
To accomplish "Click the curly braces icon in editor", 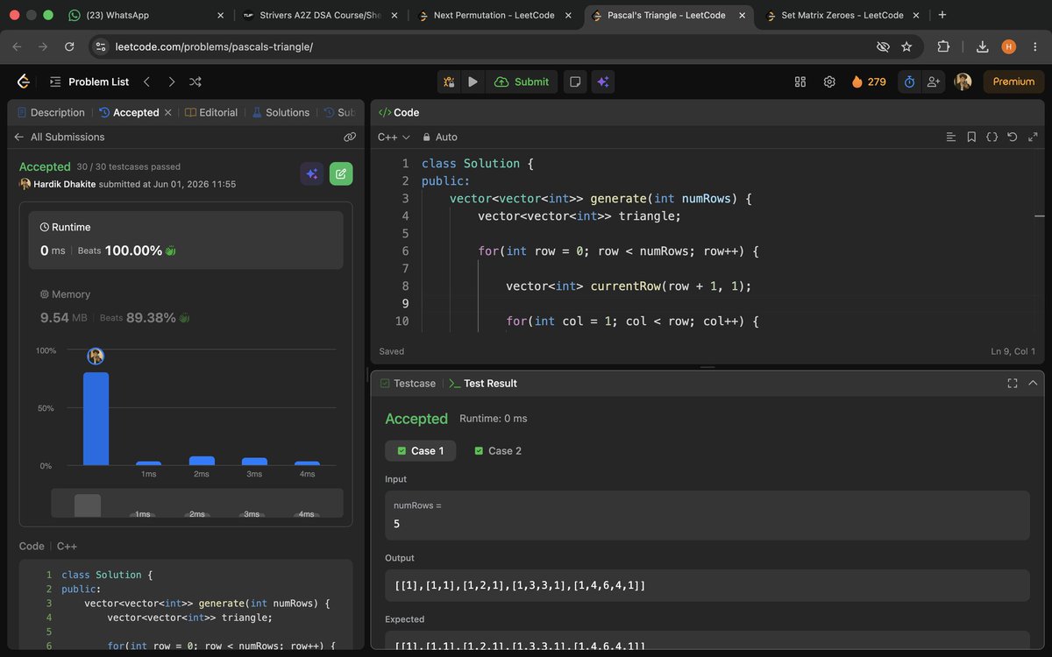I will (x=992, y=137).
